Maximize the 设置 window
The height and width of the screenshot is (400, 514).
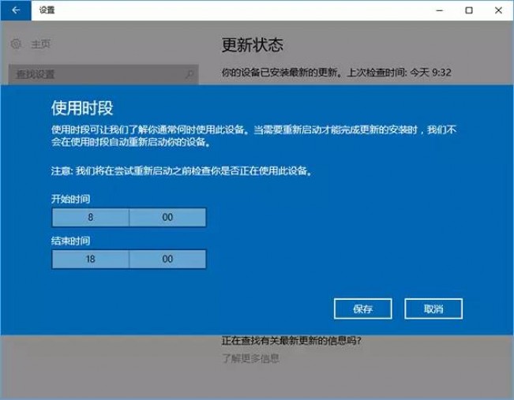point(469,10)
